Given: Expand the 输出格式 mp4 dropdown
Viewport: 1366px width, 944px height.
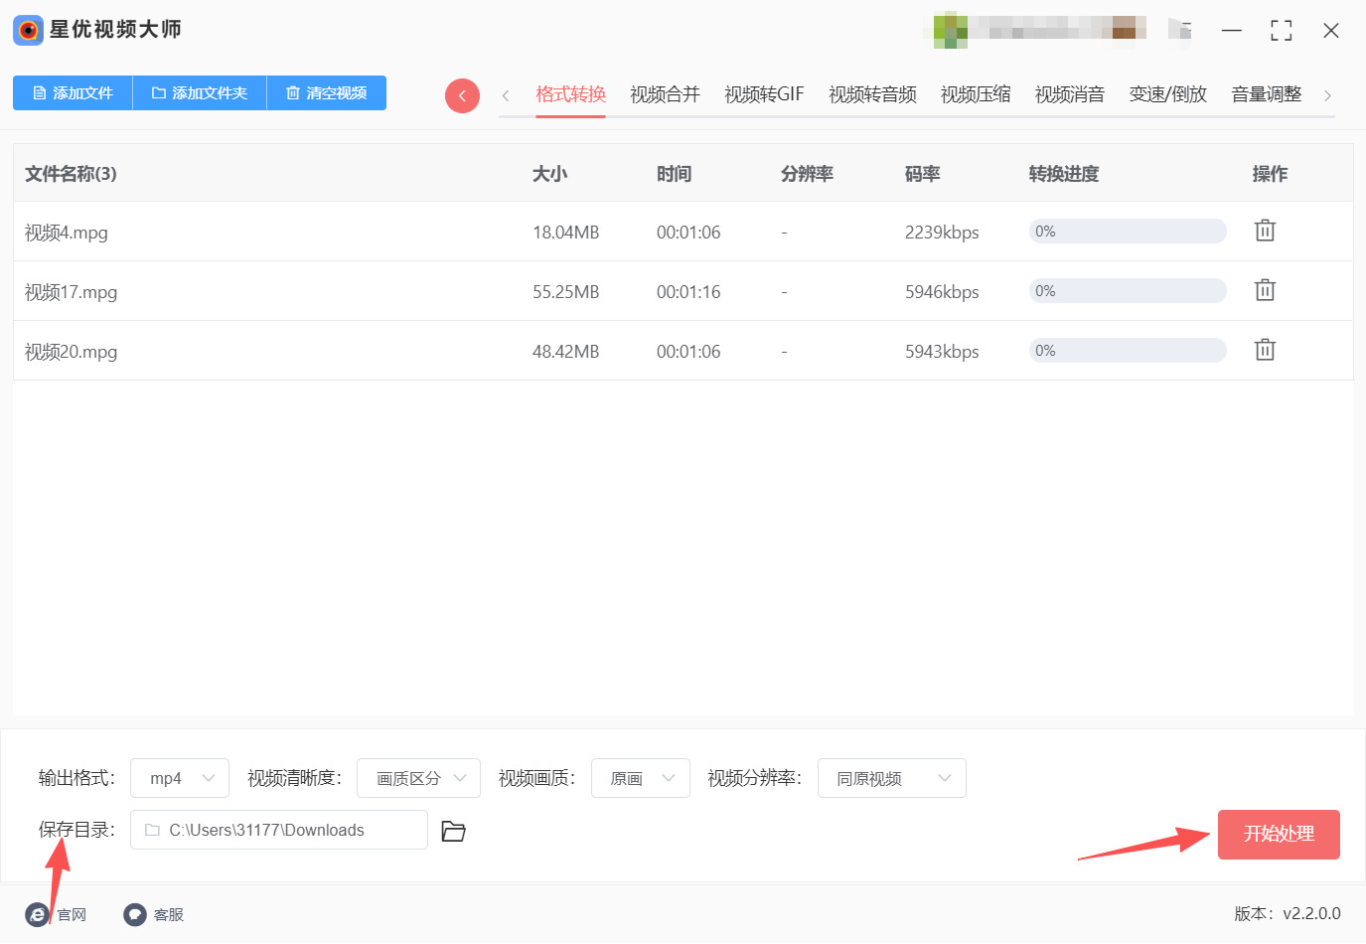Looking at the screenshot, I should (x=180, y=778).
